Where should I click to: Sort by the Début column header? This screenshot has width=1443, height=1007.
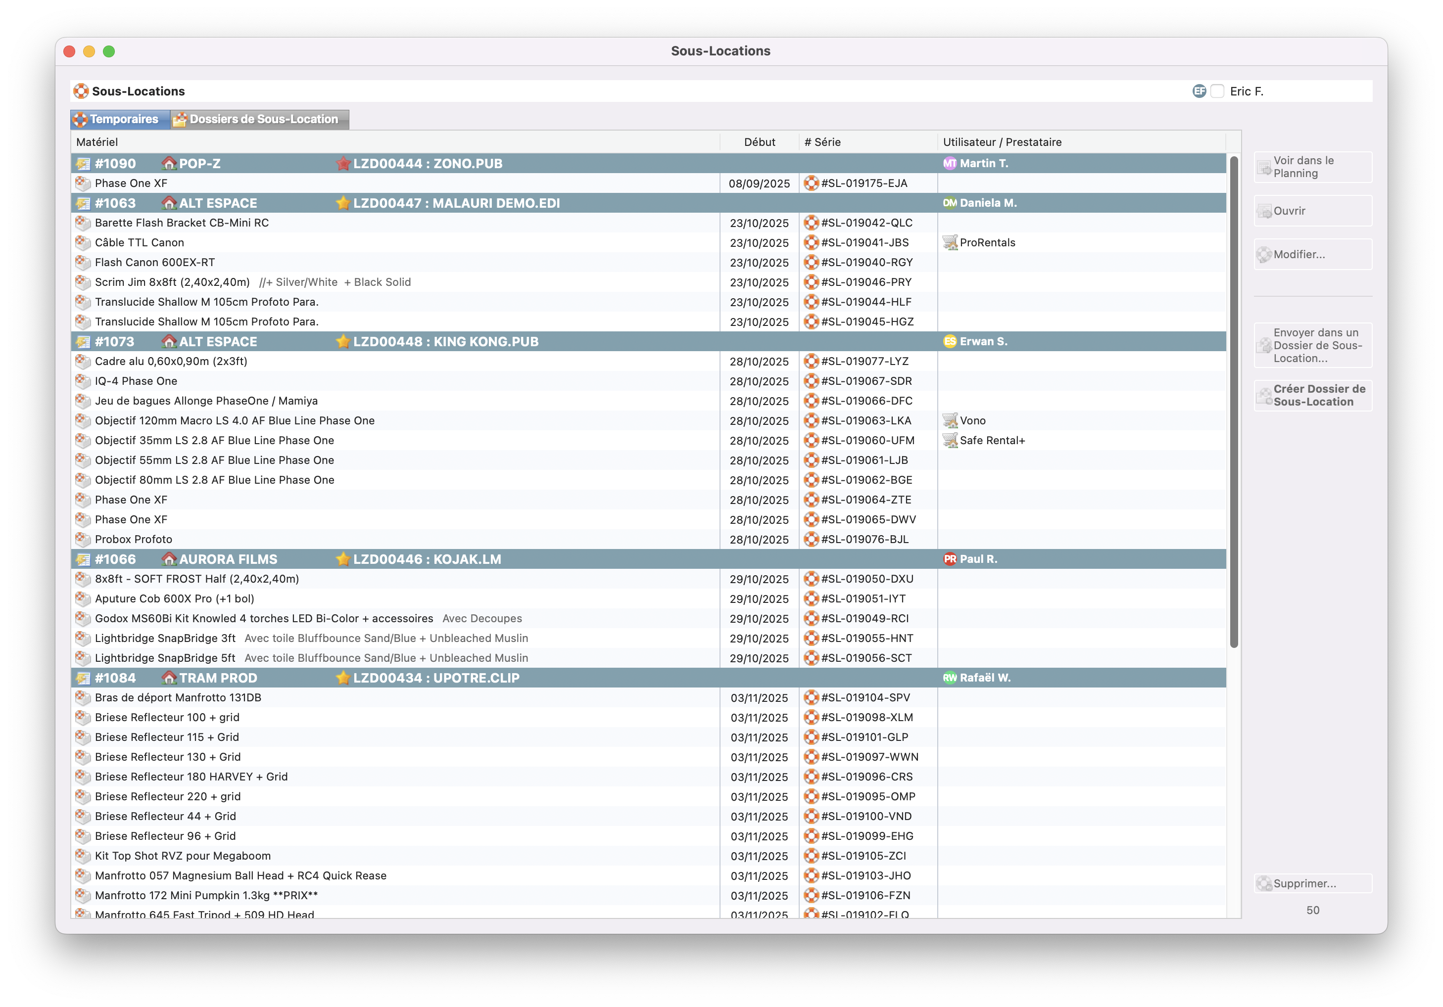pyautogui.click(x=759, y=142)
